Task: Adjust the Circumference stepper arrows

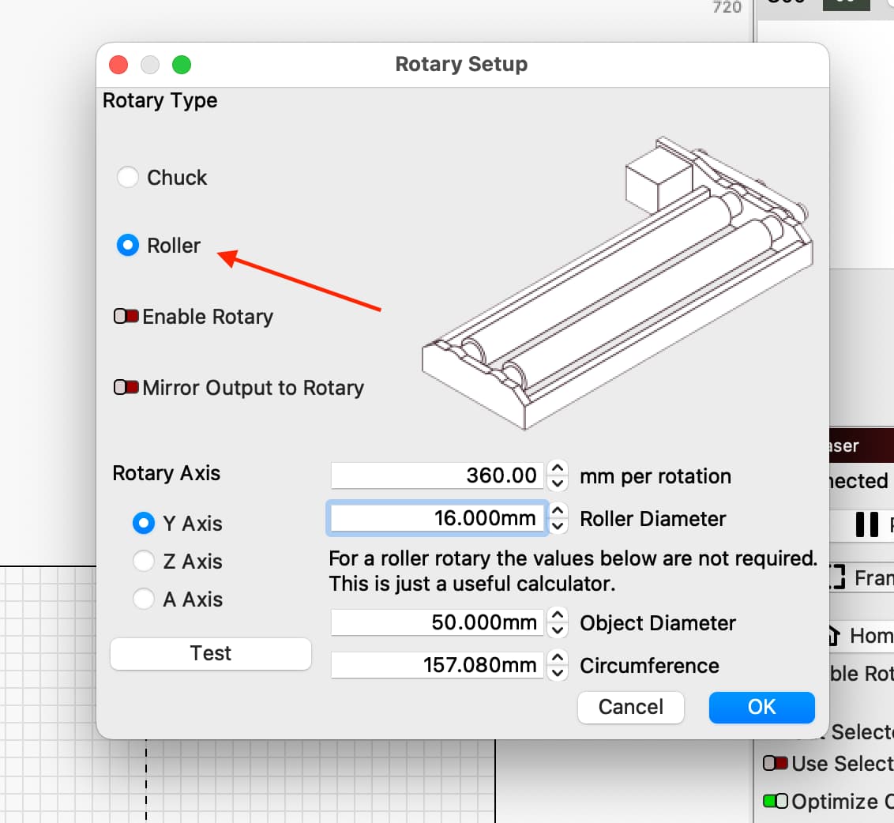Action: coord(558,666)
